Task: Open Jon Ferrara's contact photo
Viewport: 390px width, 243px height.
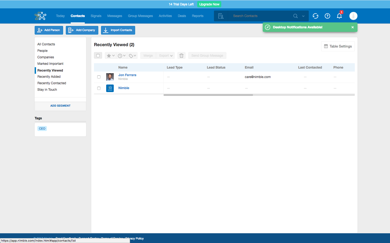Action: [110, 77]
